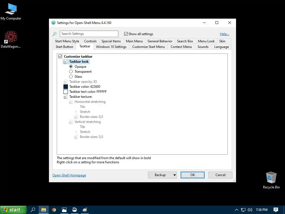Switch to the Controls tab
285x214 pixels.
tap(90, 41)
